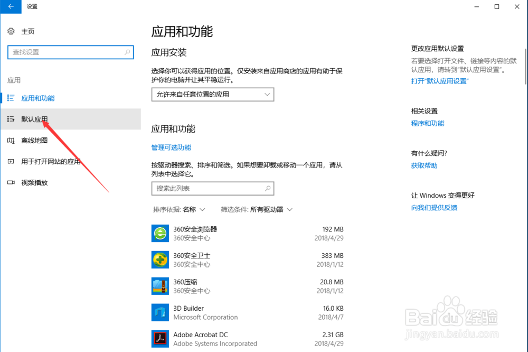Viewport: 528px width, 352px height.
Task: Select 应用和功能 in sidebar
Action: pos(37,98)
